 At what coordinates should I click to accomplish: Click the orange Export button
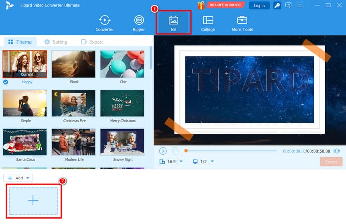[x=331, y=162]
